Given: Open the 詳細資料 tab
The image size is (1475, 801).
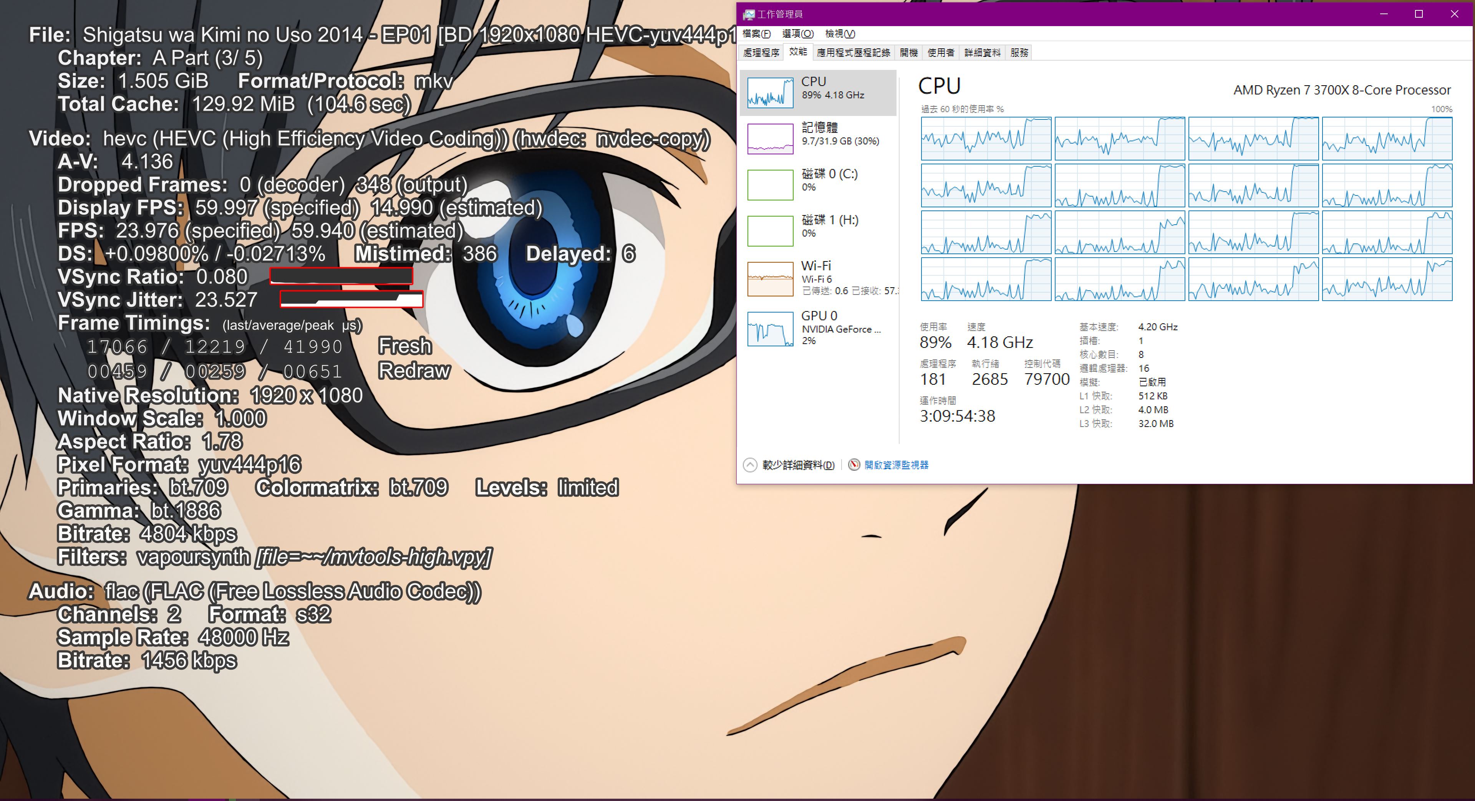Looking at the screenshot, I should coord(982,53).
